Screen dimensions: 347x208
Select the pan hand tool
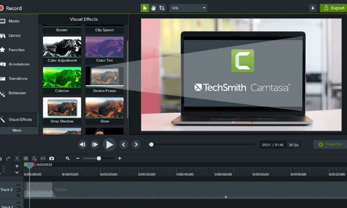pos(153,8)
